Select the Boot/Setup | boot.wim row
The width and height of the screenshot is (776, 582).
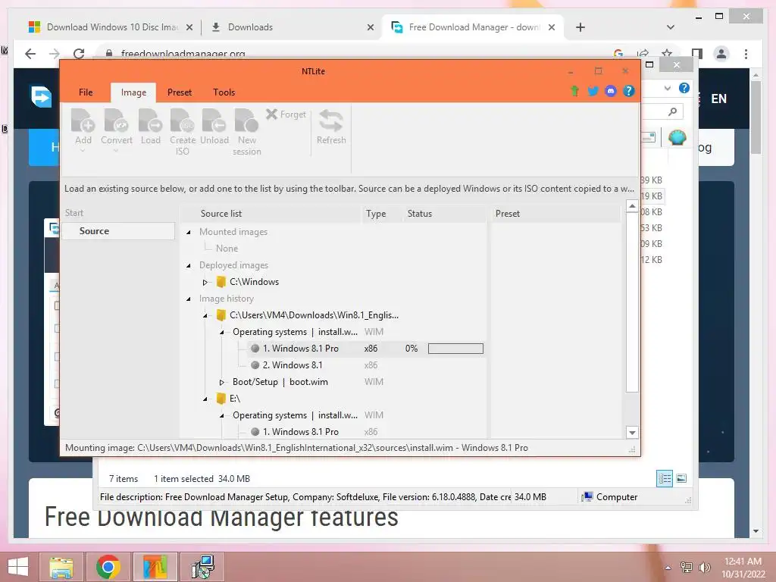[280, 382]
